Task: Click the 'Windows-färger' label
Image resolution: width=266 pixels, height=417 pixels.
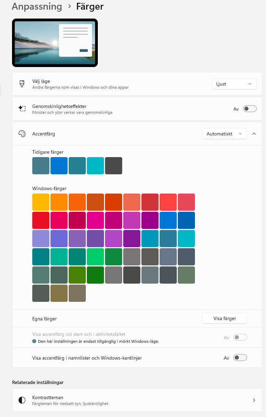Action: (x=49, y=188)
